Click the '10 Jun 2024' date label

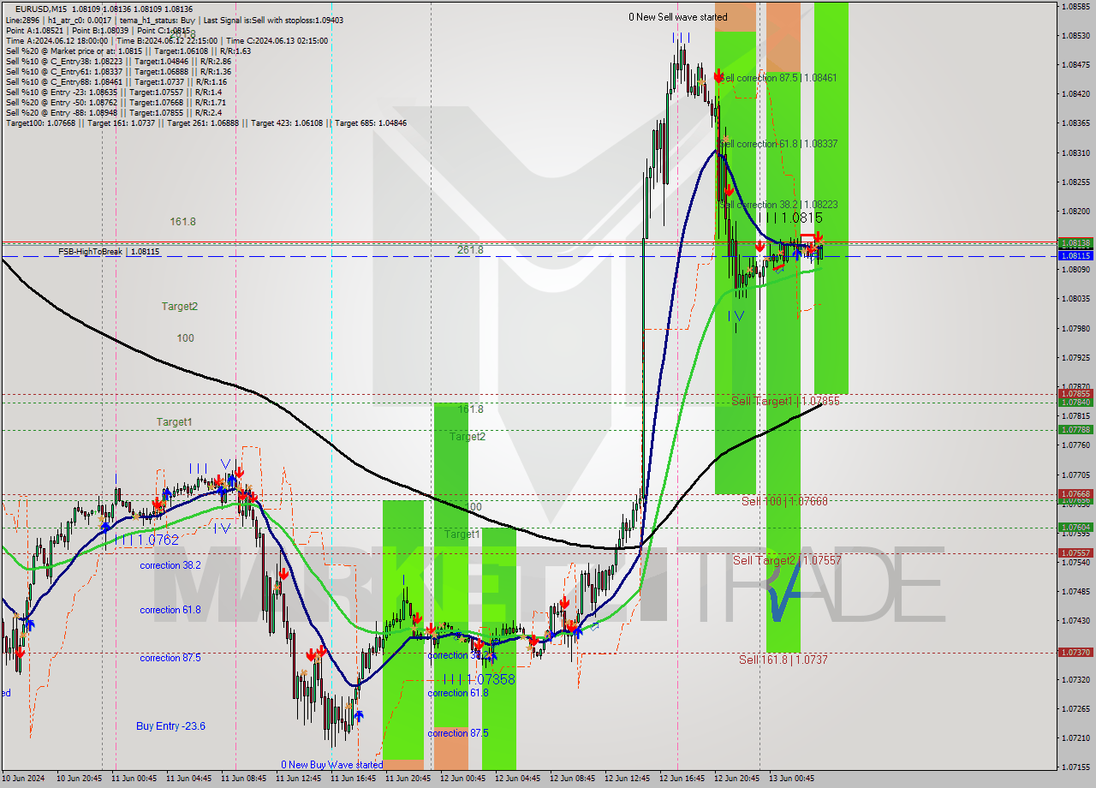(x=24, y=779)
